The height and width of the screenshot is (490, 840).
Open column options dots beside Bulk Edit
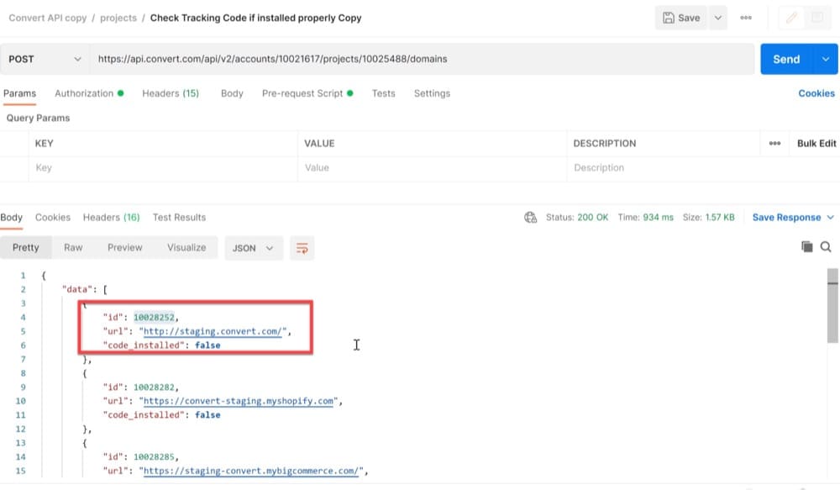(x=774, y=143)
